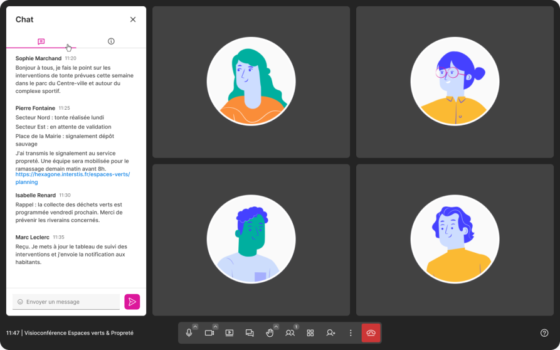The width and height of the screenshot is (560, 350).
Task: Select the participant with pink glasses
Action: tap(455, 82)
